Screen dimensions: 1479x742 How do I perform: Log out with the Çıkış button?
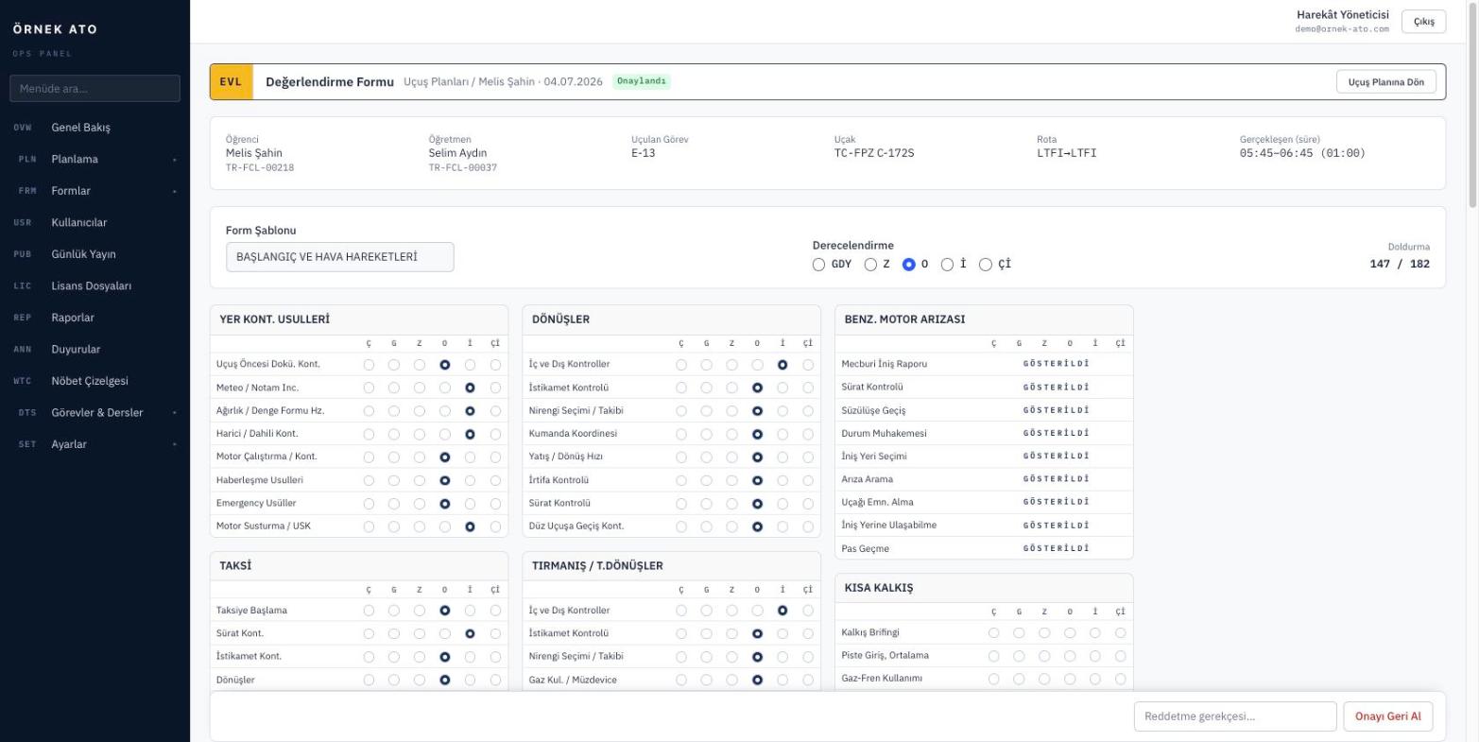pyautogui.click(x=1423, y=22)
